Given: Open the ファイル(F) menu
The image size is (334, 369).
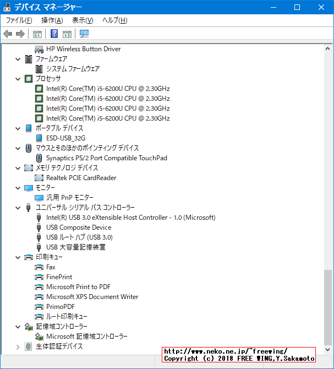Looking at the screenshot, I should click(x=19, y=20).
